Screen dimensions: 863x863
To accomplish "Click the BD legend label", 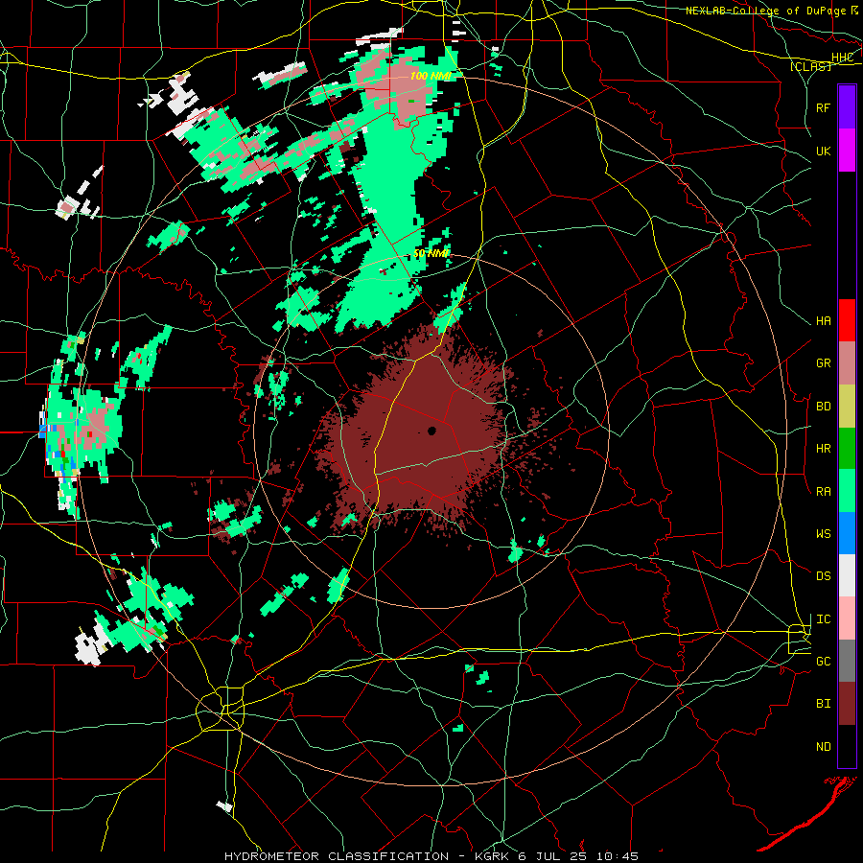I will [823, 407].
